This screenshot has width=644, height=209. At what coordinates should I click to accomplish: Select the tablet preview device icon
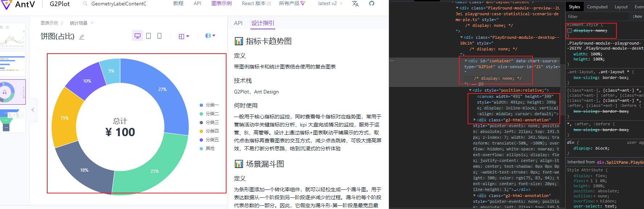148,36
